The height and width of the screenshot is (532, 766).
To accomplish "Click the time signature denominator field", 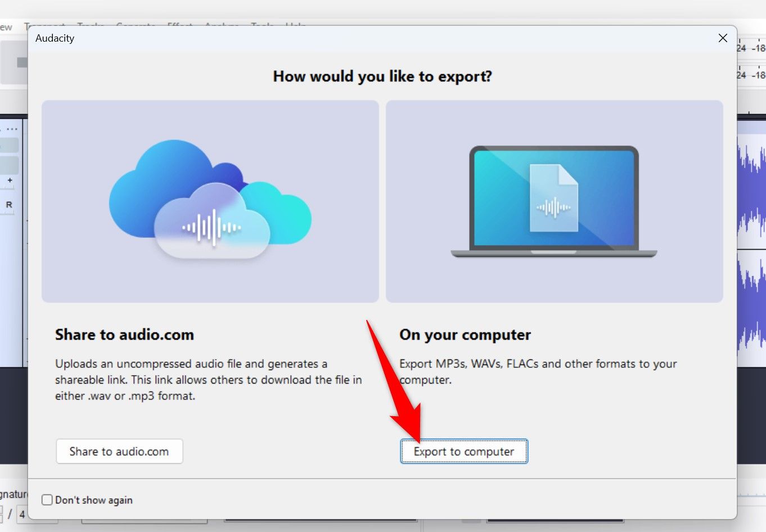I will pyautogui.click(x=22, y=514).
